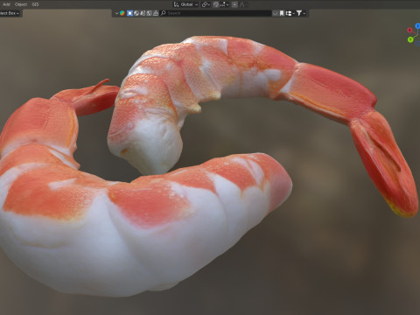Click the proportional falloff curve icon
Image resolution: width=420 pixels, height=315 pixels.
tap(242, 4)
